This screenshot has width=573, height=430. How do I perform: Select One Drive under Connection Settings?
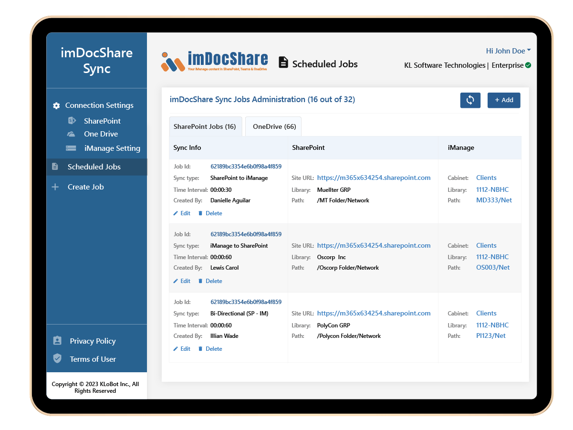[101, 134]
